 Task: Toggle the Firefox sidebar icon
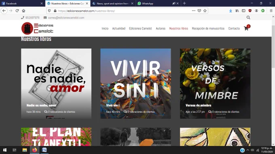coord(243,11)
